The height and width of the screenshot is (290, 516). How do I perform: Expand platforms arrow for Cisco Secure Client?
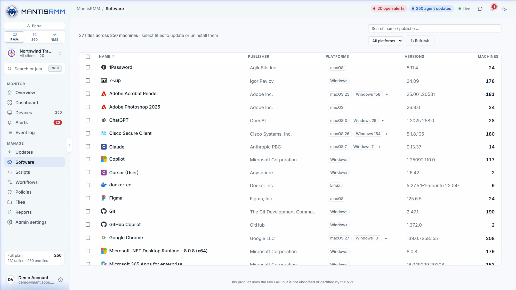tap(387, 134)
